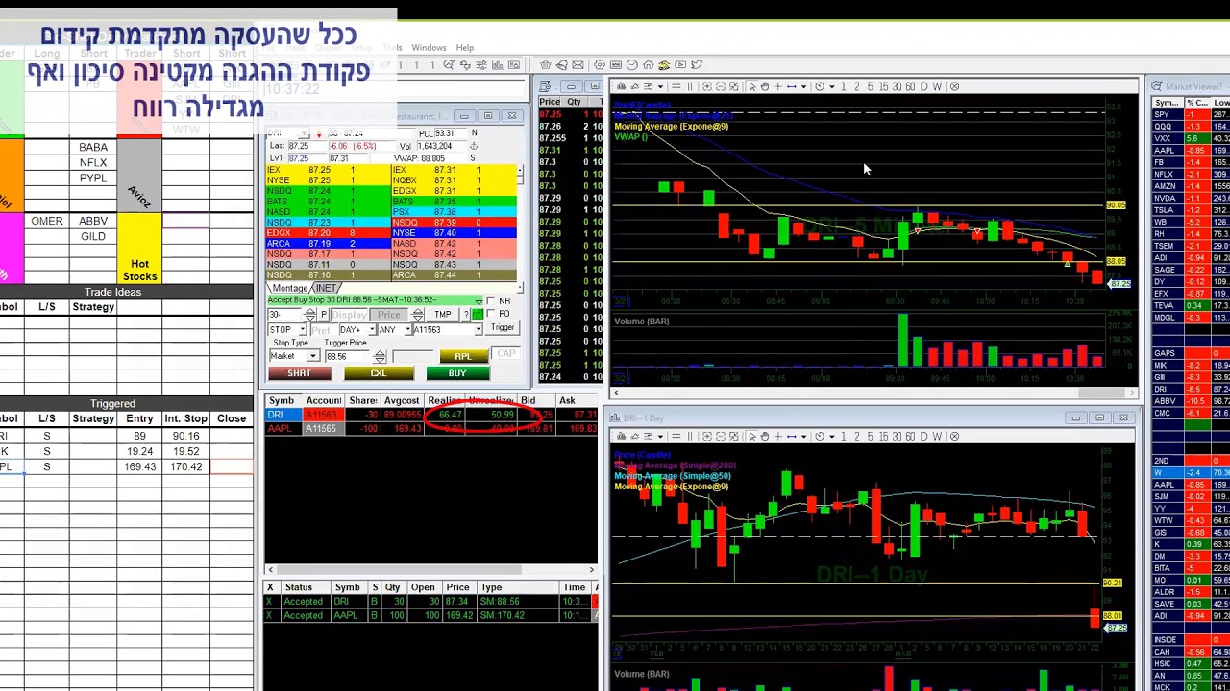Open the Help menu
The width and height of the screenshot is (1230, 691).
[465, 47]
